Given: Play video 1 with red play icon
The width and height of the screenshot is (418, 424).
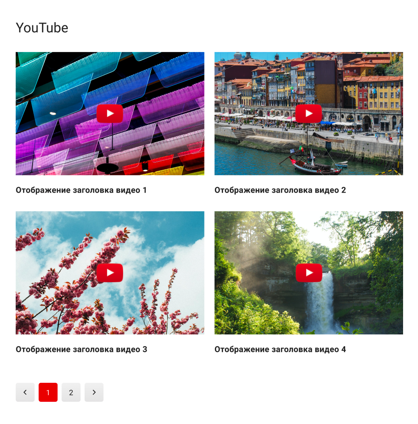Looking at the screenshot, I should [x=109, y=113].
